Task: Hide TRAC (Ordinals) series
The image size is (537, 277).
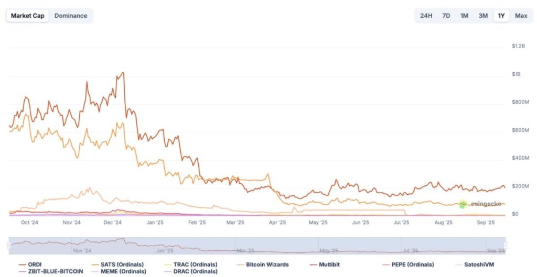Action: [190, 264]
